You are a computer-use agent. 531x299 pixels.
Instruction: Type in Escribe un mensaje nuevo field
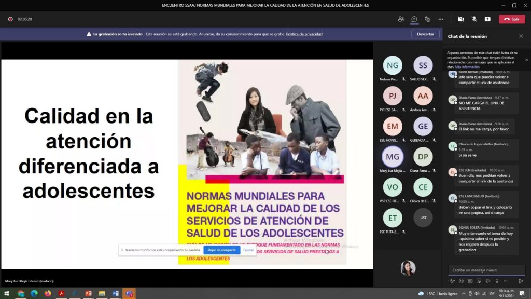[x=486, y=270]
